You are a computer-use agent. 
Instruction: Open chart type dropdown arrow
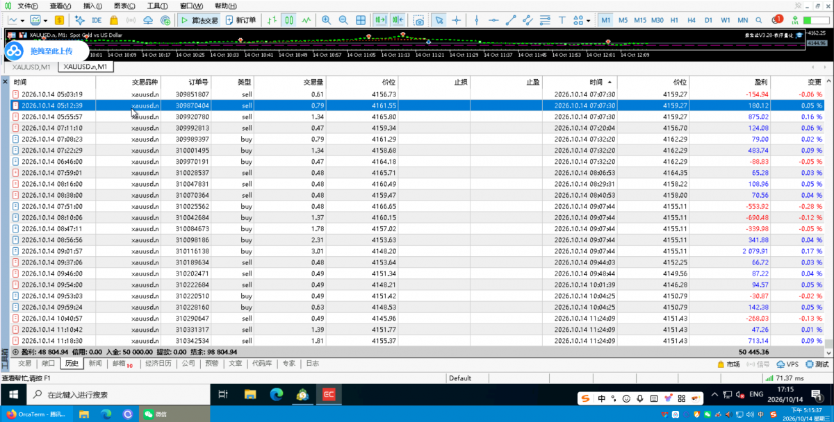point(23,20)
